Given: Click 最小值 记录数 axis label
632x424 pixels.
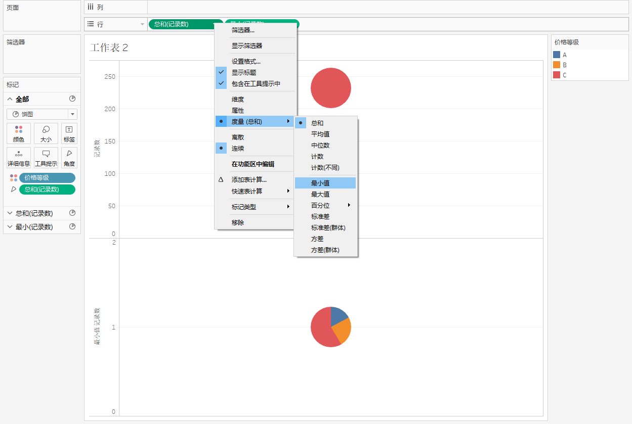Looking at the screenshot, I should point(97,326).
